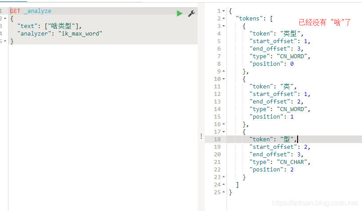362x211 pixels.
Task: Click the red annotation text about "啥"
Action: (324, 22)
